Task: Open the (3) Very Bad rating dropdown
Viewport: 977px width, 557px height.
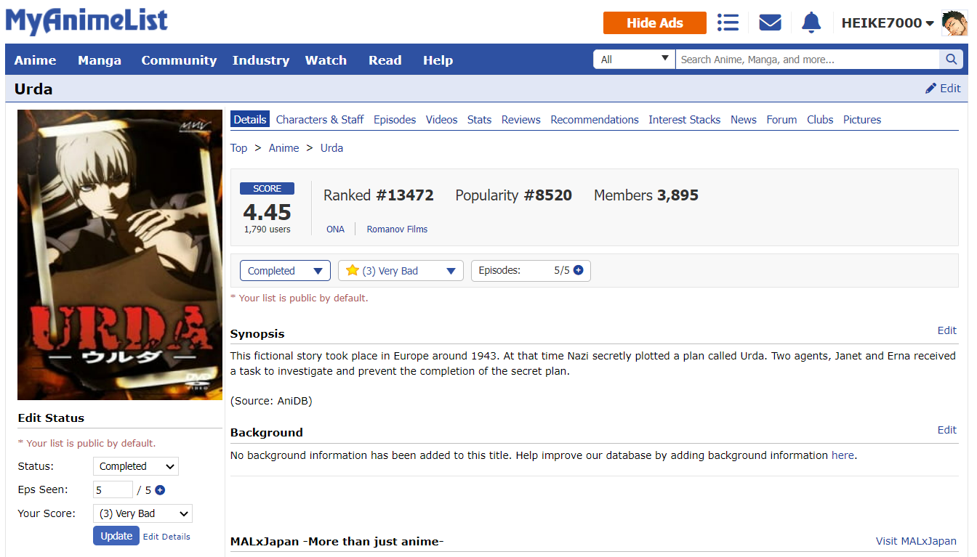Action: pos(401,271)
